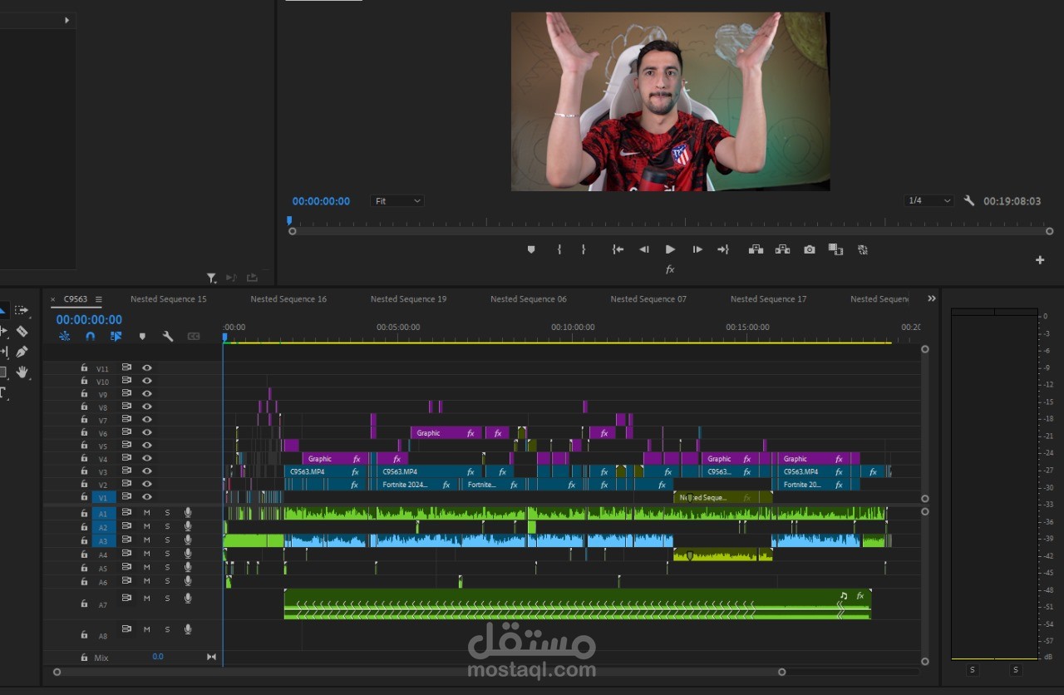The height and width of the screenshot is (695, 1064).
Task: Expand the Project panel arrow
Action: click(67, 20)
